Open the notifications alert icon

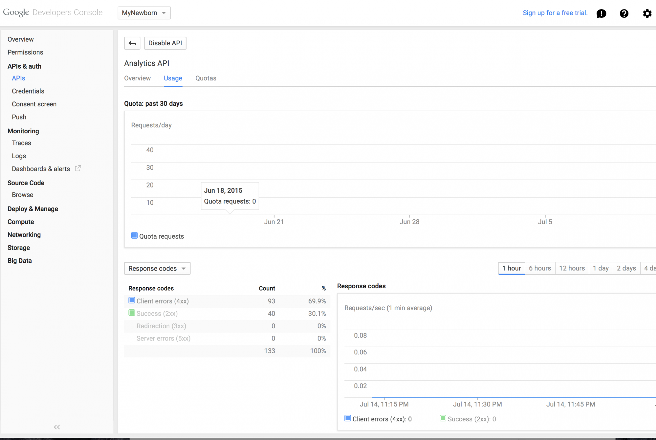[x=601, y=13]
